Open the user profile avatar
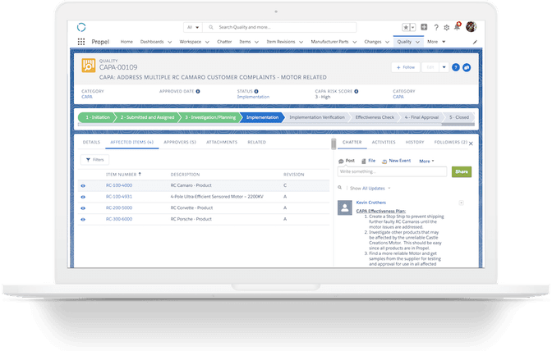This screenshot has width=552, height=351. (x=471, y=26)
